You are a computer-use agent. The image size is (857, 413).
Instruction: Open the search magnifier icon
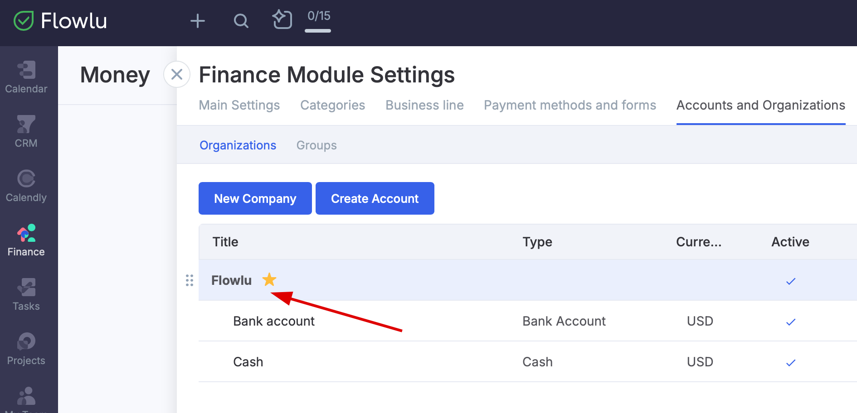point(241,21)
